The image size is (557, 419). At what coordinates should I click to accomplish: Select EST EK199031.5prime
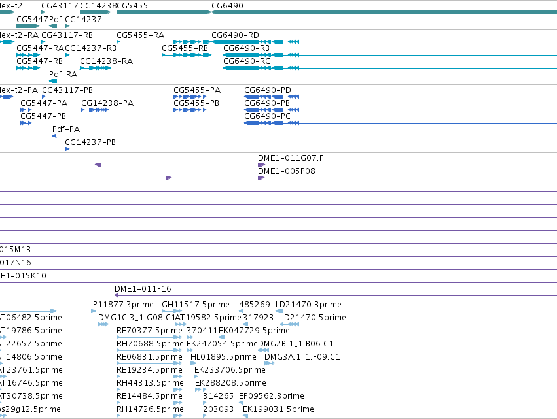coord(278,409)
